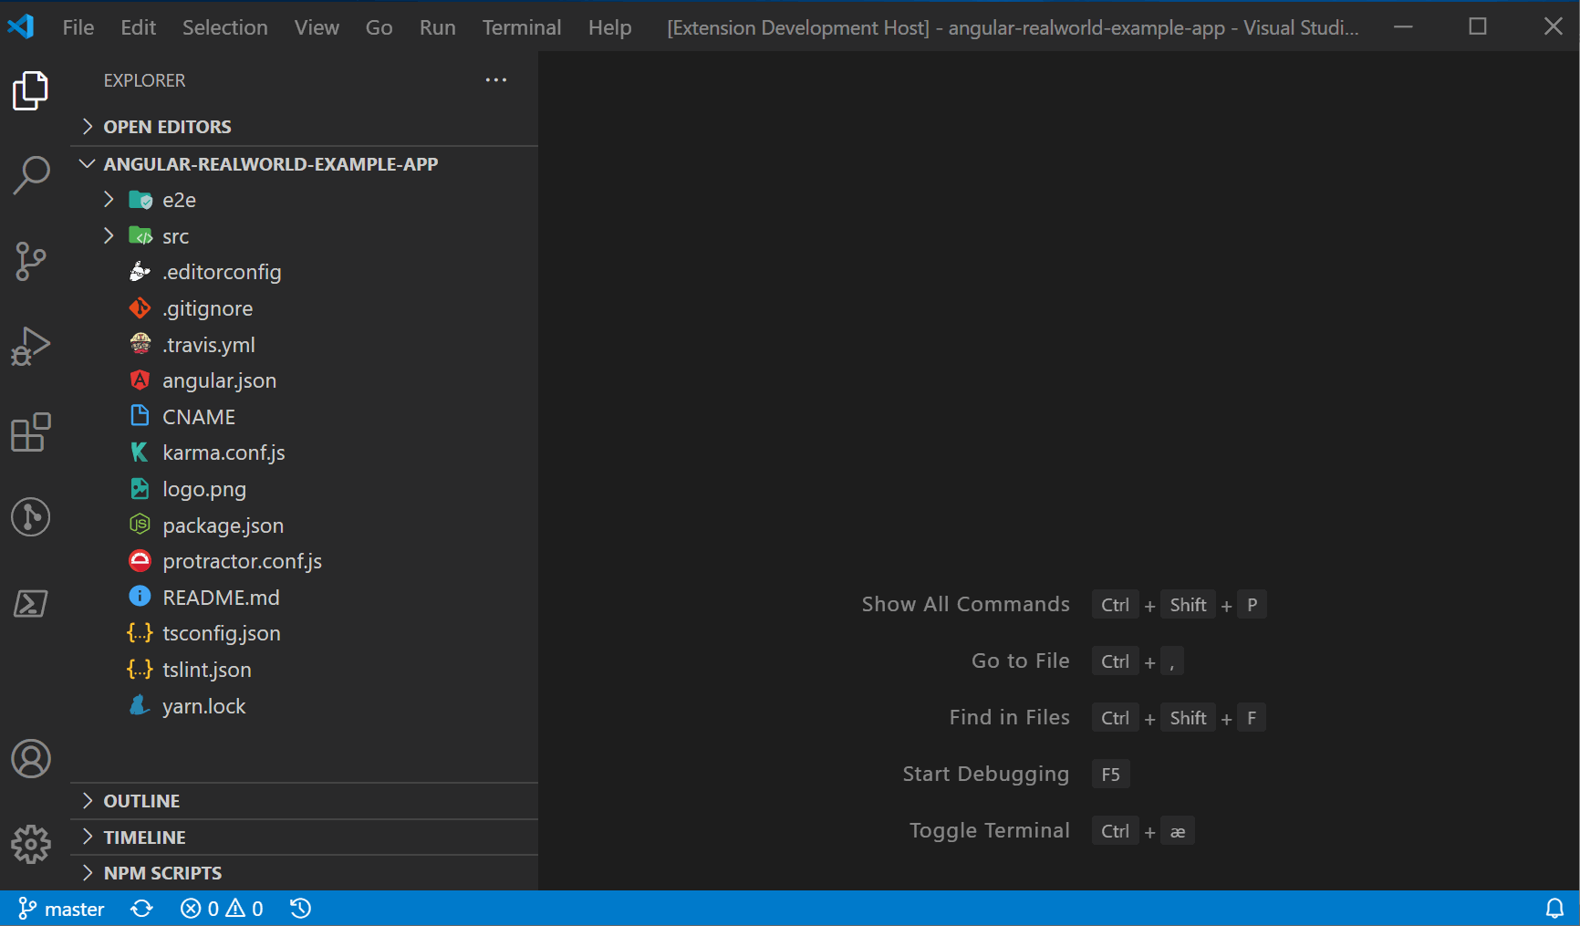Collapse the ANGULAR-REALWORLD-EXAMPLE-APP folder section
The width and height of the screenshot is (1580, 926).
(304, 164)
